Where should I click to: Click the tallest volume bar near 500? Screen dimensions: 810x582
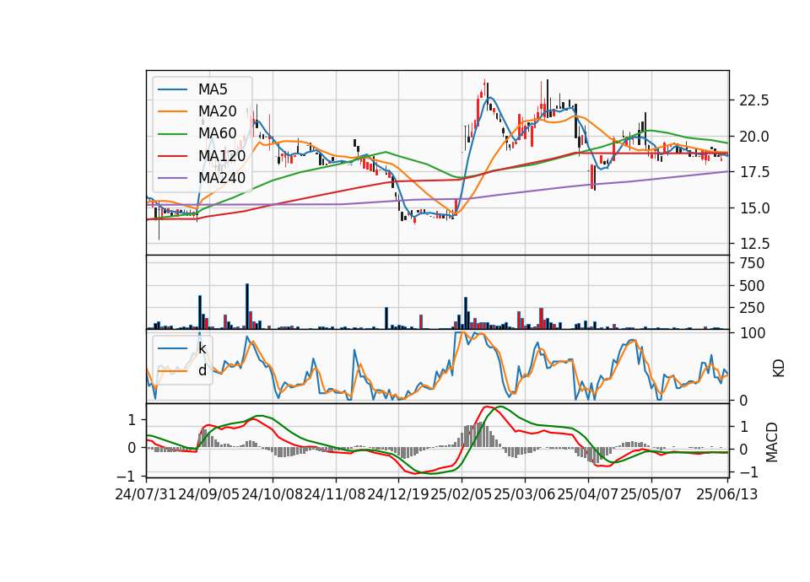pos(247,306)
